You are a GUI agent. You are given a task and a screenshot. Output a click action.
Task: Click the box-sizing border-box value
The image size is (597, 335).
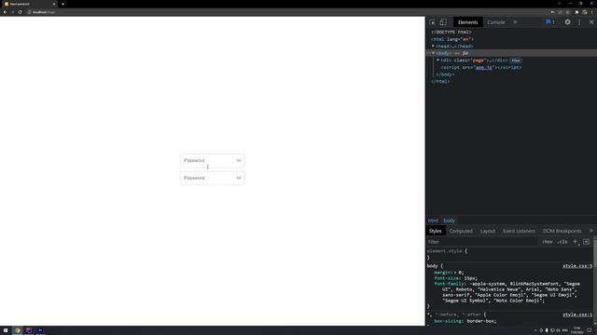coord(481,321)
